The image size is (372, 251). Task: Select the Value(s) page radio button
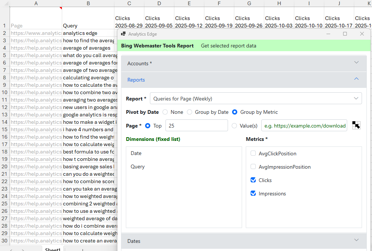234,126
